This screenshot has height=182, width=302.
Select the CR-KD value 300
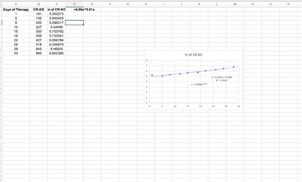[x=39, y=31]
